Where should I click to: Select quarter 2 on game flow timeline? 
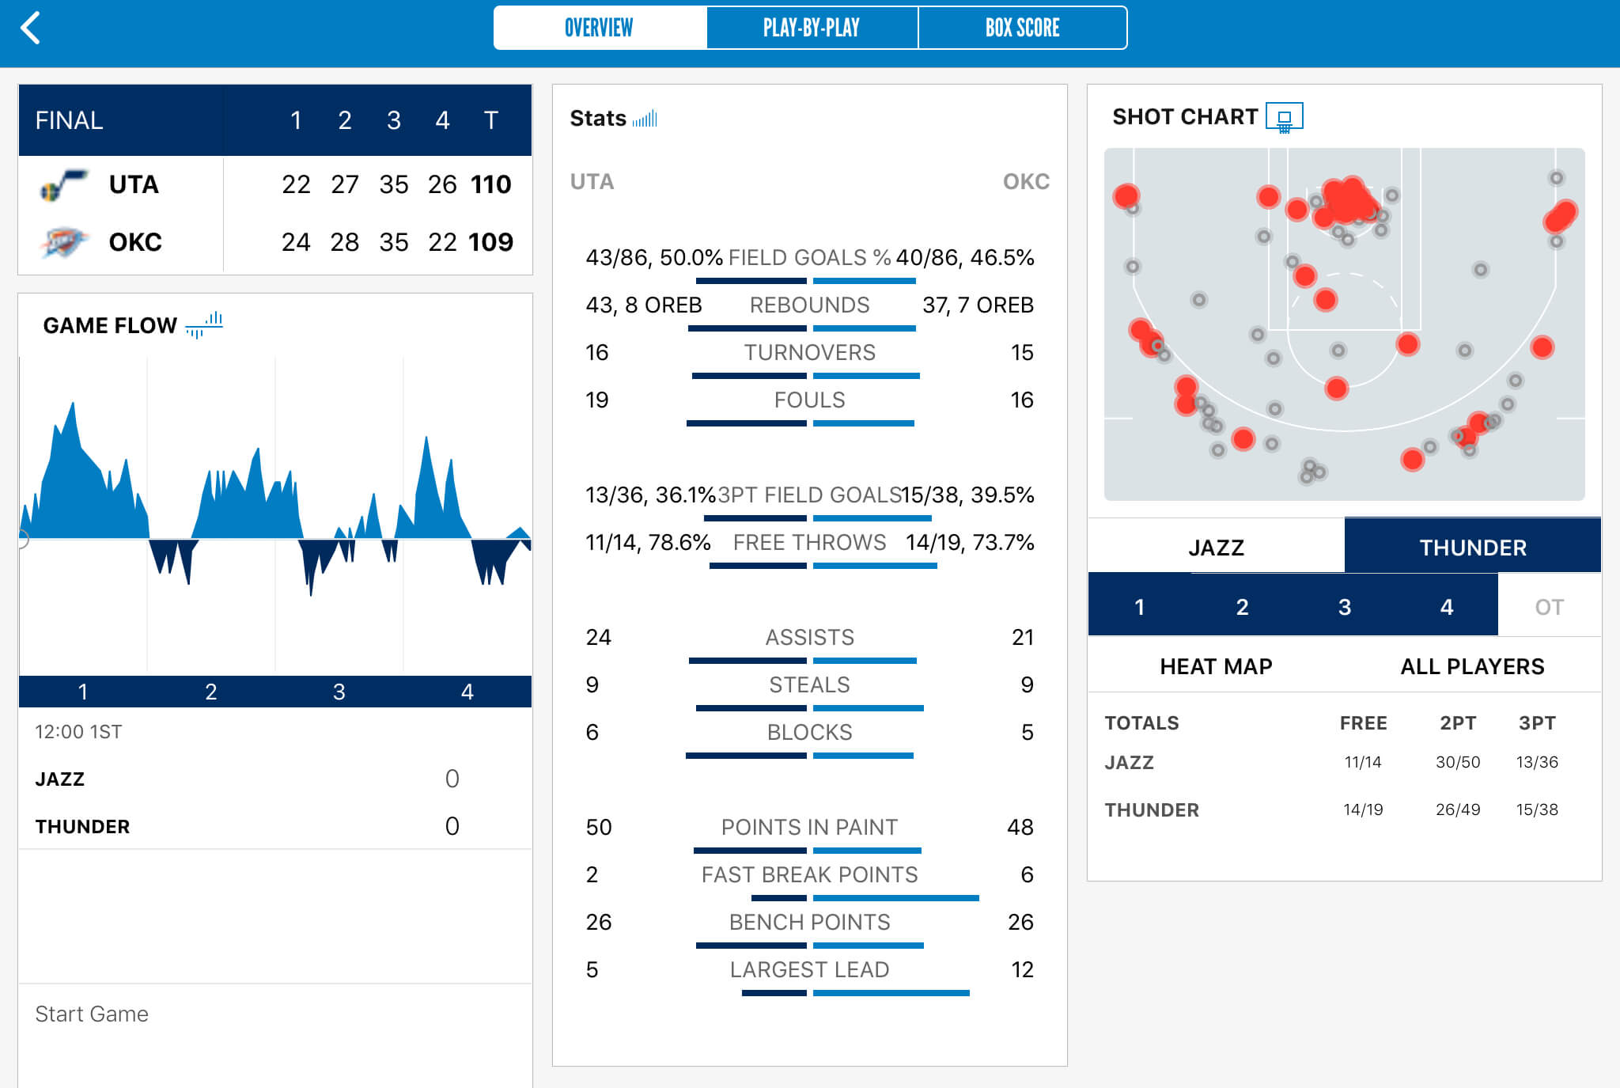211,692
